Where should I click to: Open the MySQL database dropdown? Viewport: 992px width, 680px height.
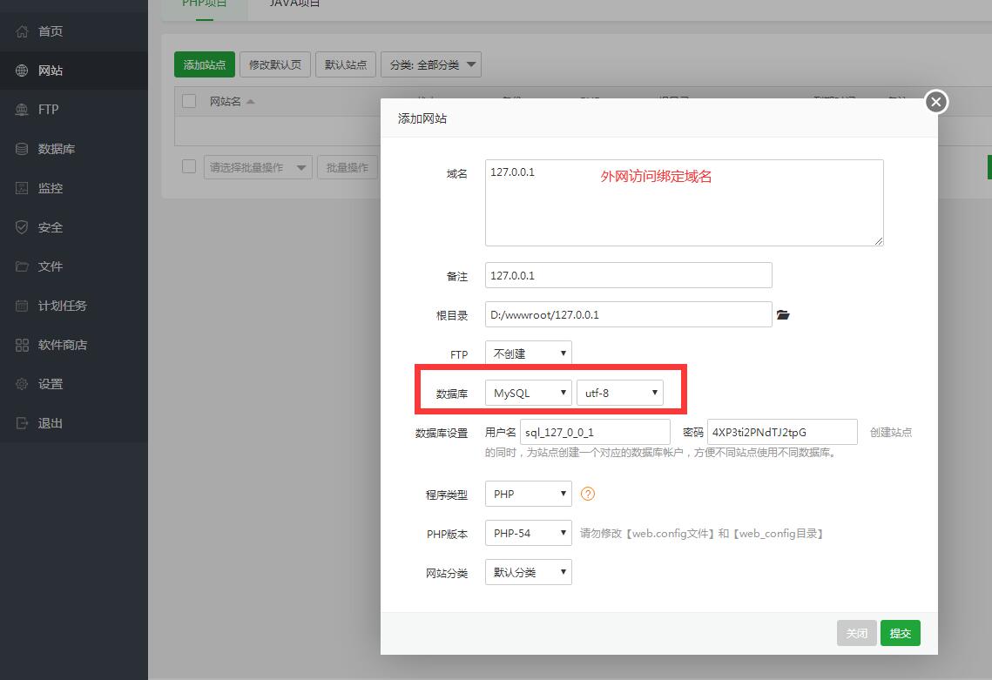coord(528,393)
